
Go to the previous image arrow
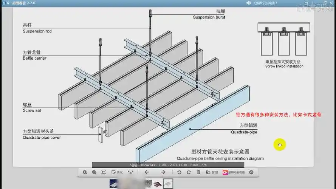point(147,172)
